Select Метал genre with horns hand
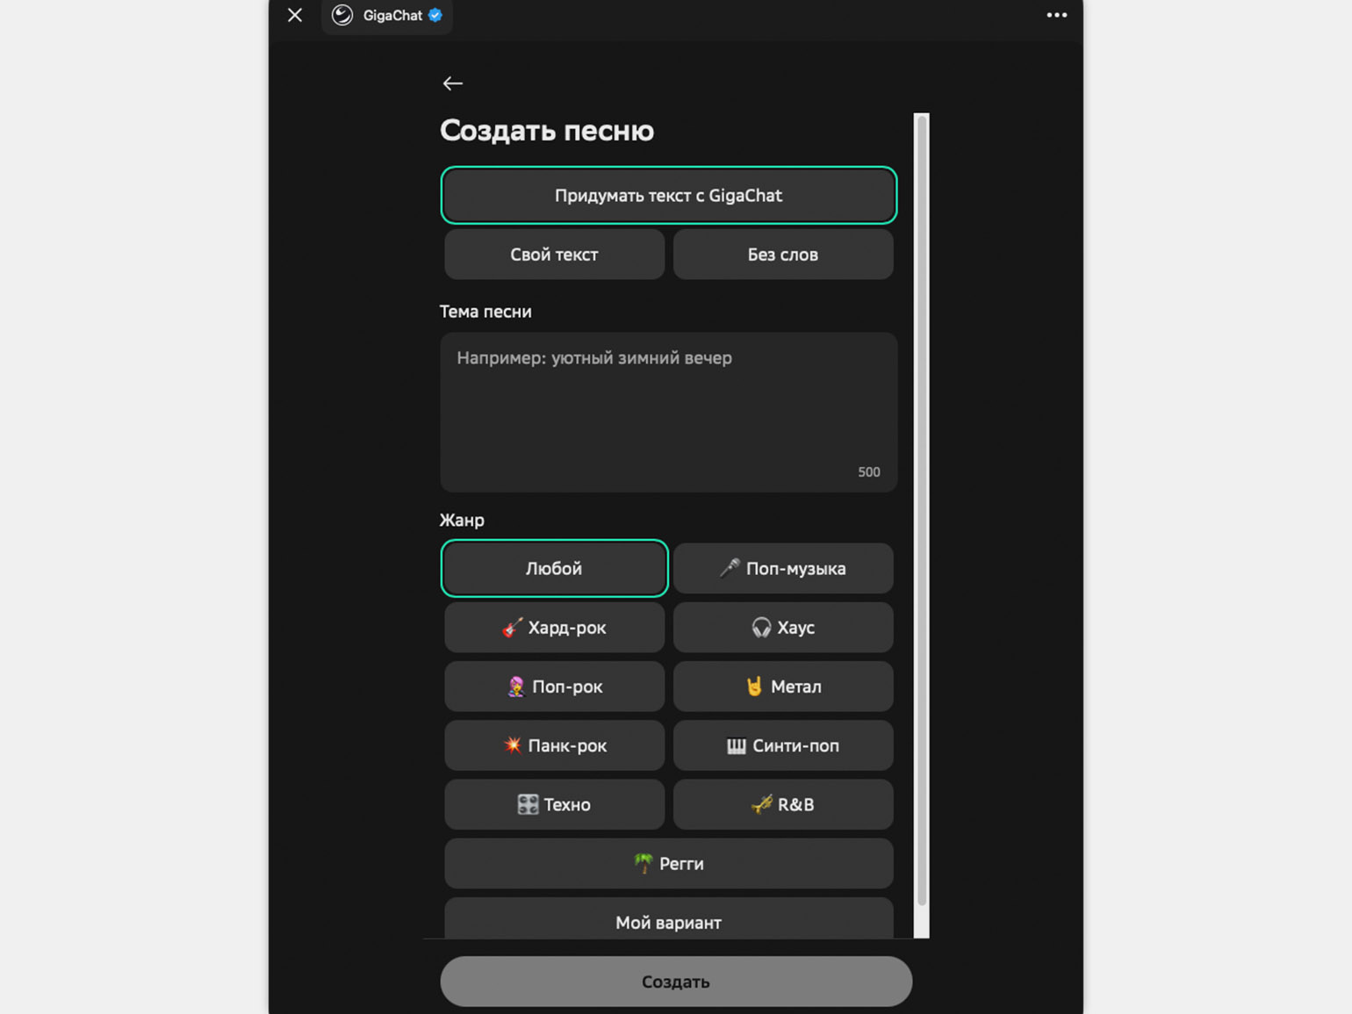Viewport: 1352px width, 1014px height. click(x=782, y=687)
